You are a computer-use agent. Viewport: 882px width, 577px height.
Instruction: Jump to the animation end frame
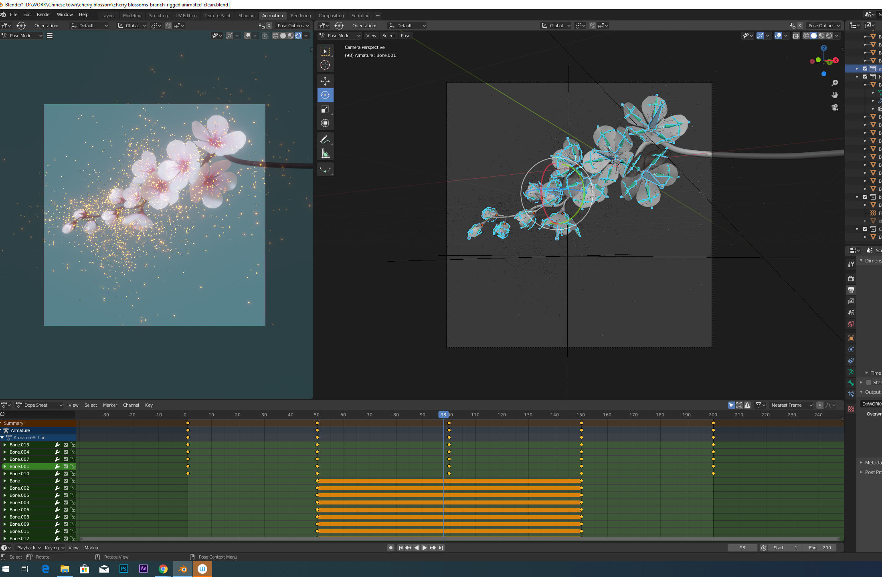click(x=441, y=548)
